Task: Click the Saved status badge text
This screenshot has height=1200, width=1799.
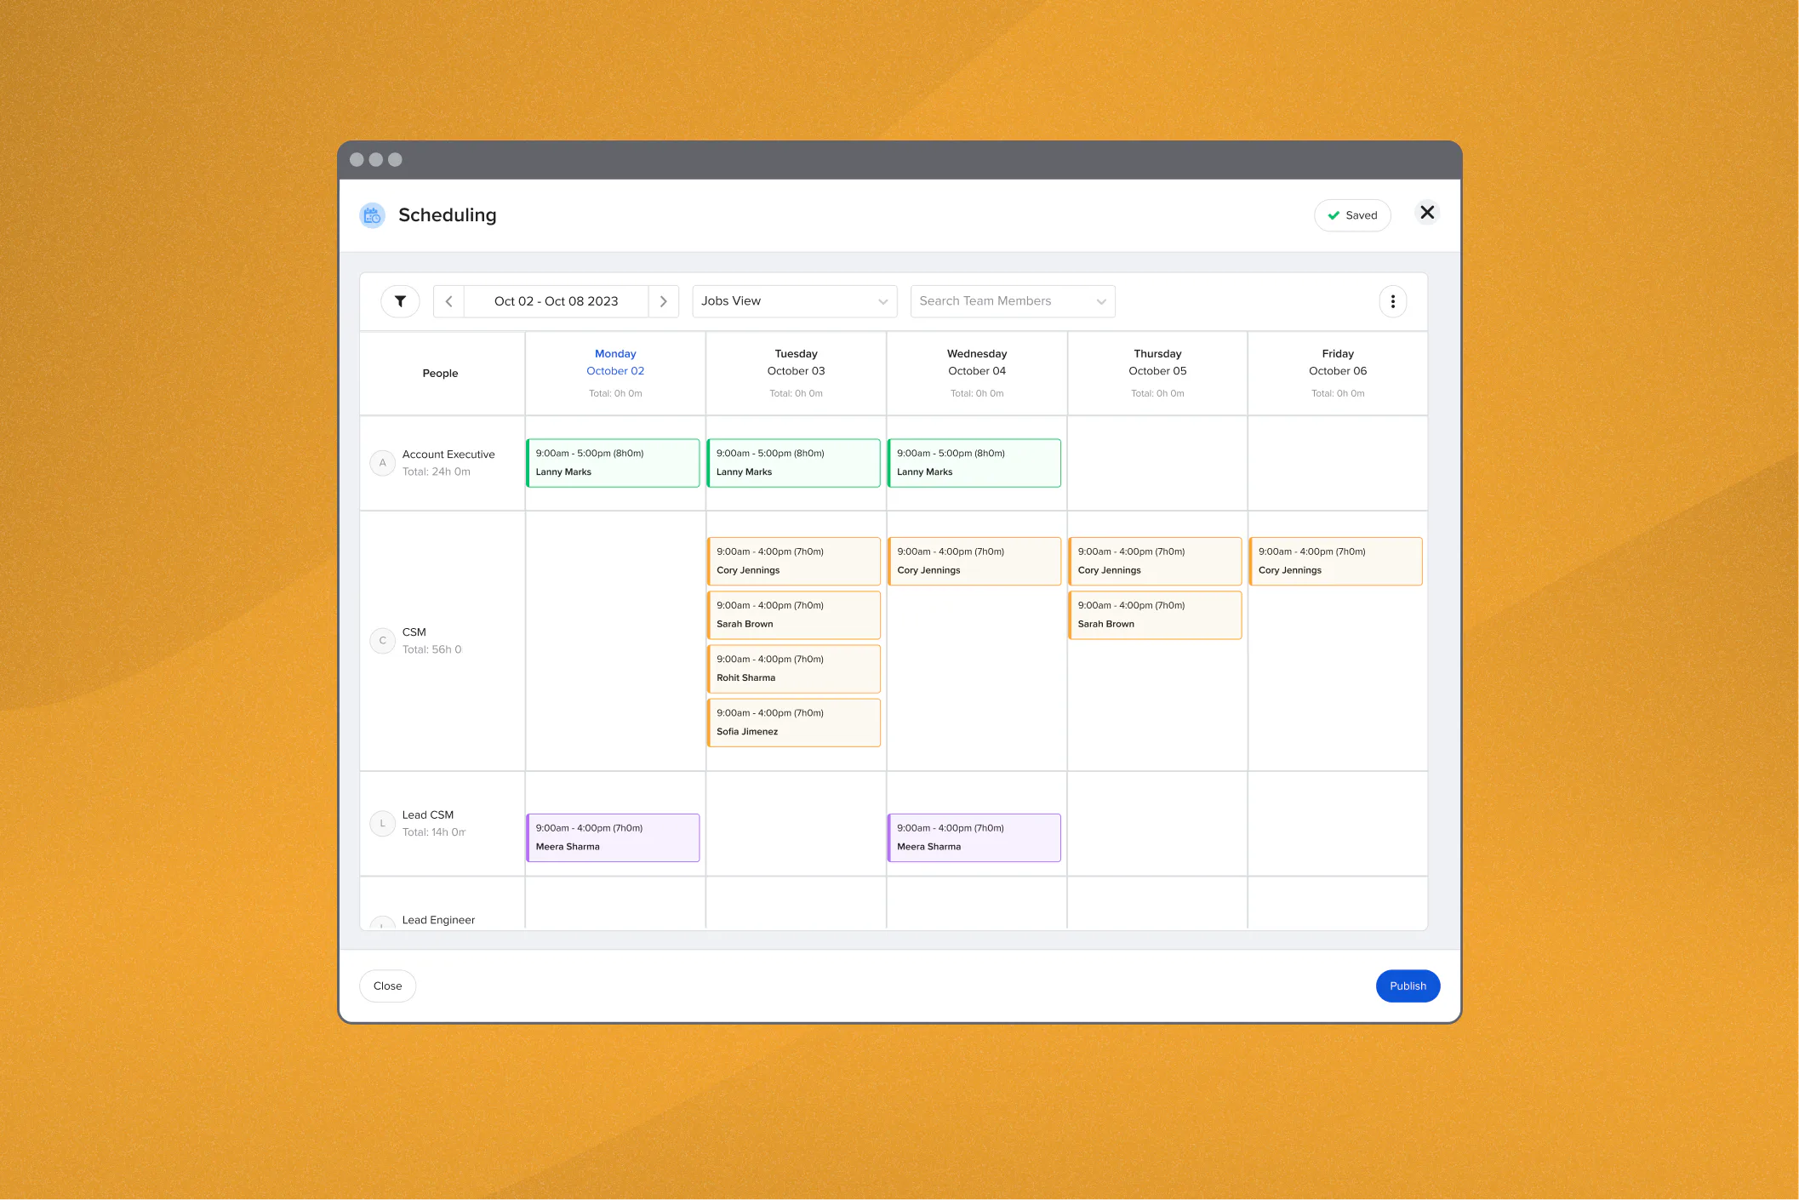Action: pyautogui.click(x=1361, y=215)
